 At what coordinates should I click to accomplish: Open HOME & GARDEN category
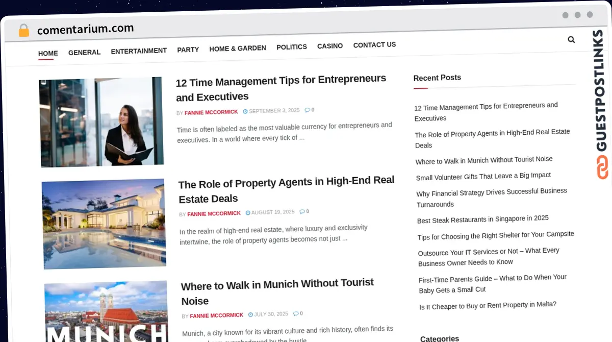tap(238, 48)
